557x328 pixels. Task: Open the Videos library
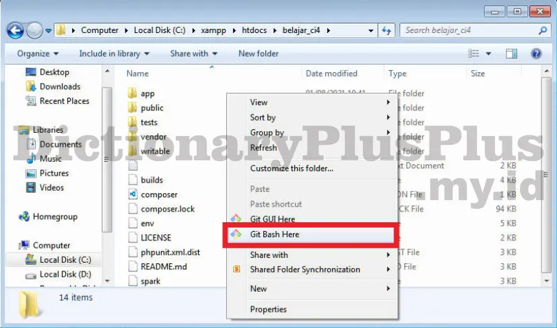(x=45, y=188)
